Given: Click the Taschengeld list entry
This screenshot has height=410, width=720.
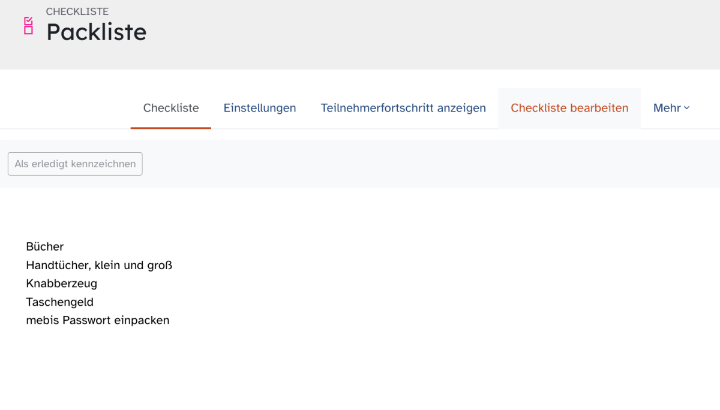Looking at the screenshot, I should tap(59, 302).
